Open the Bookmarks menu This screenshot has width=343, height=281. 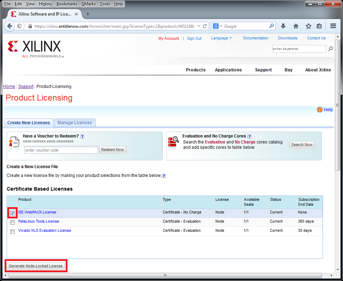coord(67,4)
